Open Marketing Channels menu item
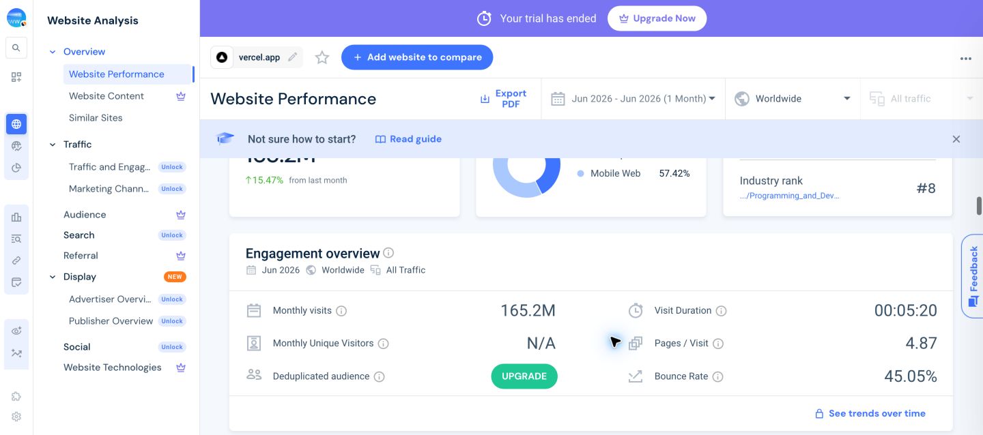This screenshot has width=983, height=435. pos(109,189)
